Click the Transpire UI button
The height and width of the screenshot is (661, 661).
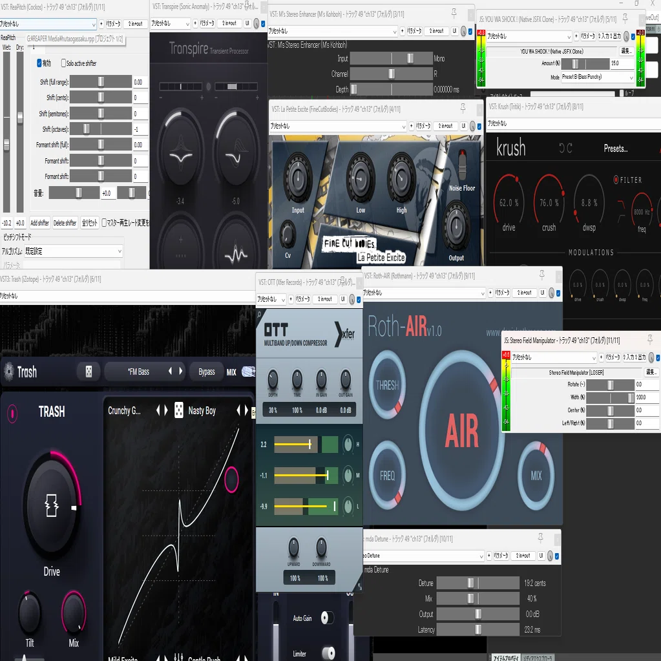247,24
